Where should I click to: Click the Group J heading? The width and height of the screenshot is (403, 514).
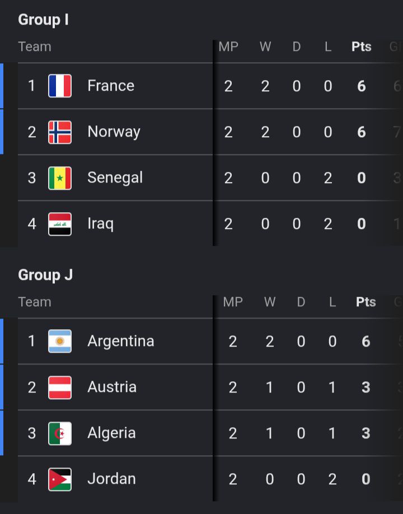45,275
